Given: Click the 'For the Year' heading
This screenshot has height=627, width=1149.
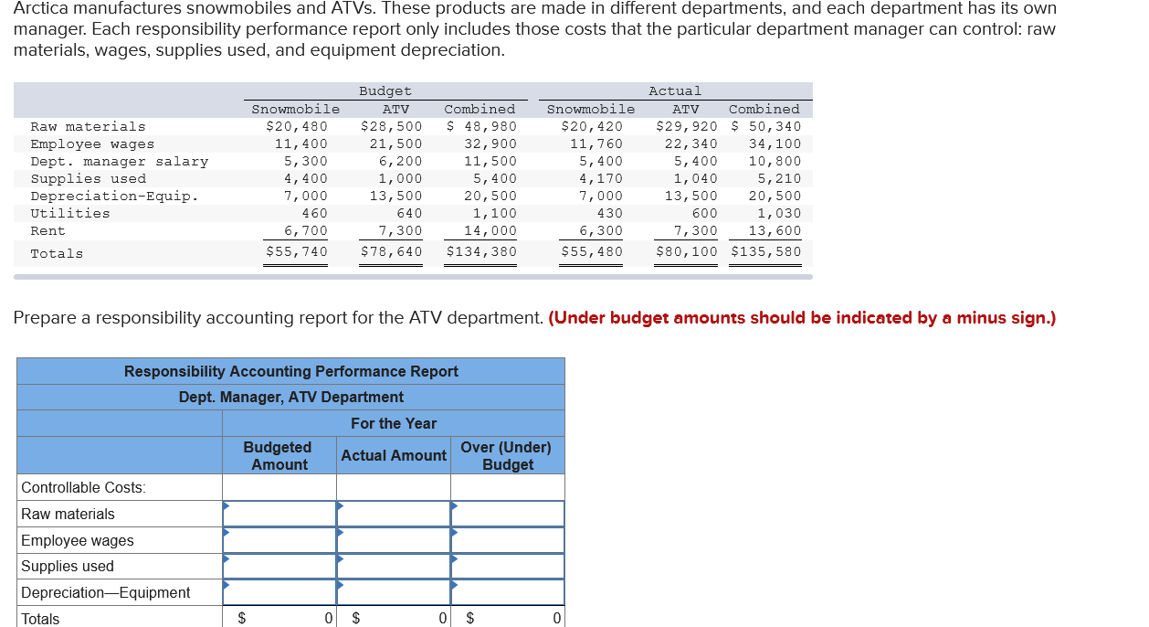Looking at the screenshot, I should coord(394,423).
